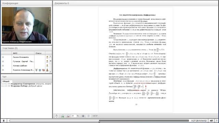
Task: Fit document page to window icon
Action: (83, 116)
